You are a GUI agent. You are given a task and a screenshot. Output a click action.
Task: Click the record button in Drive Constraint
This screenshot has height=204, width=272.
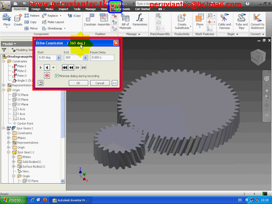(x=47, y=76)
